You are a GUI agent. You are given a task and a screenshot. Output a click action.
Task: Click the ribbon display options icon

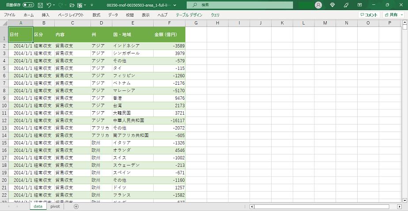(x=360, y=5)
